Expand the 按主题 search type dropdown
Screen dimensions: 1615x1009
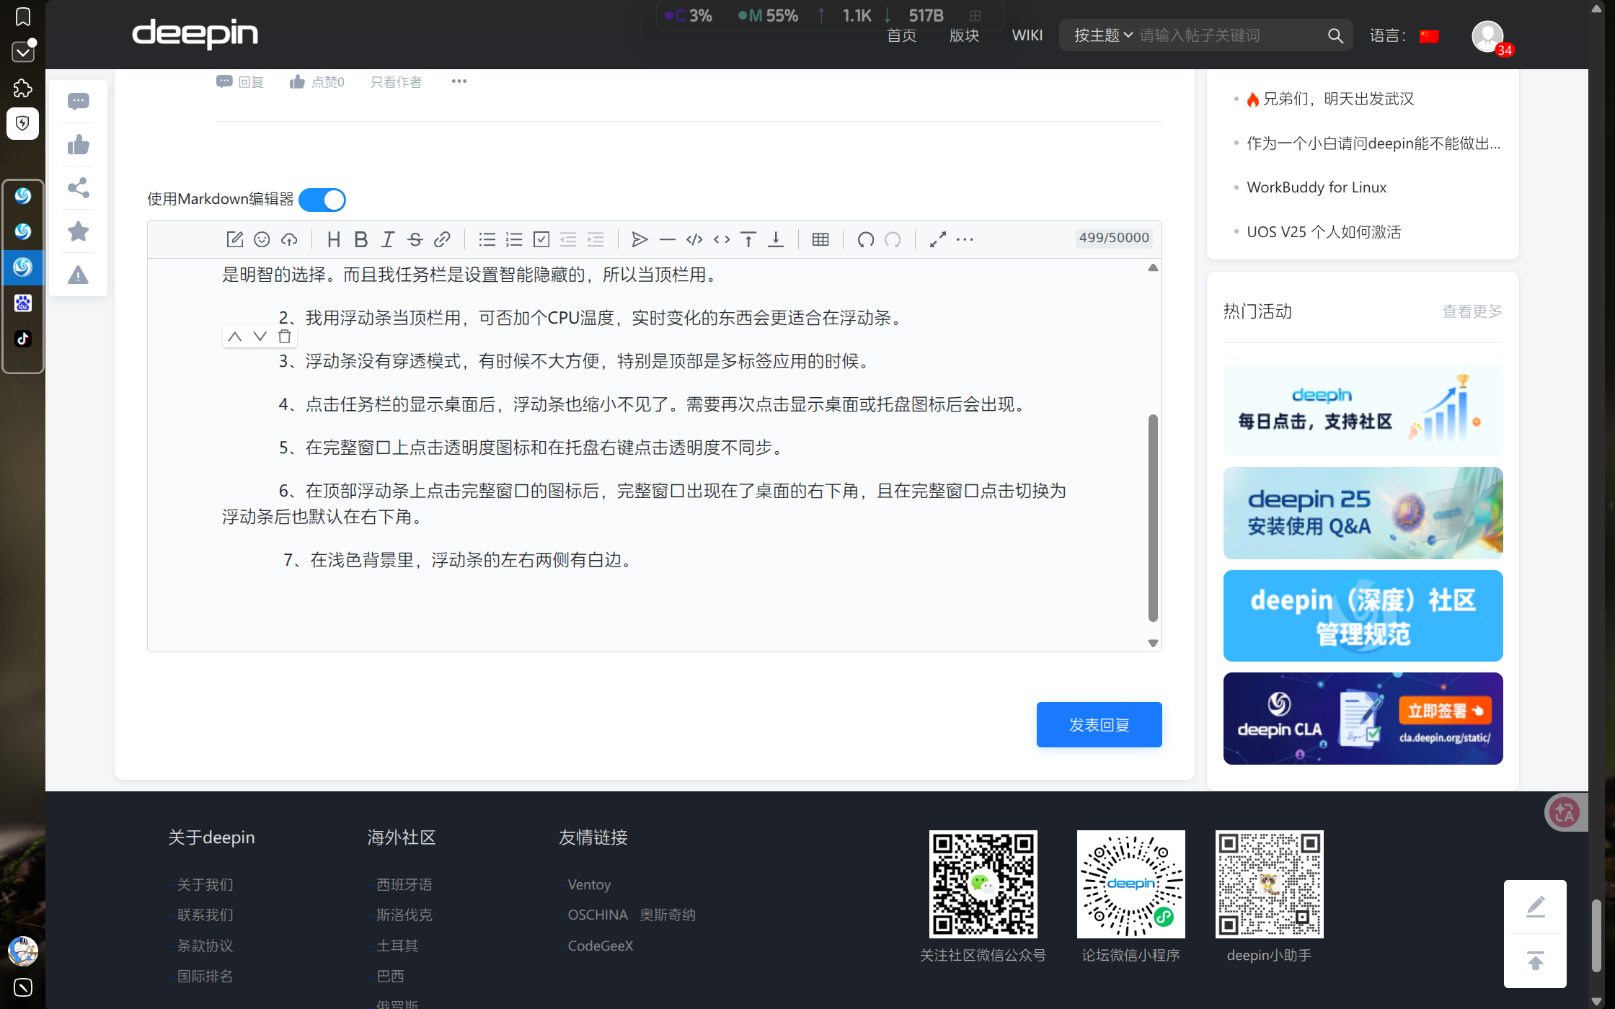tap(1103, 35)
